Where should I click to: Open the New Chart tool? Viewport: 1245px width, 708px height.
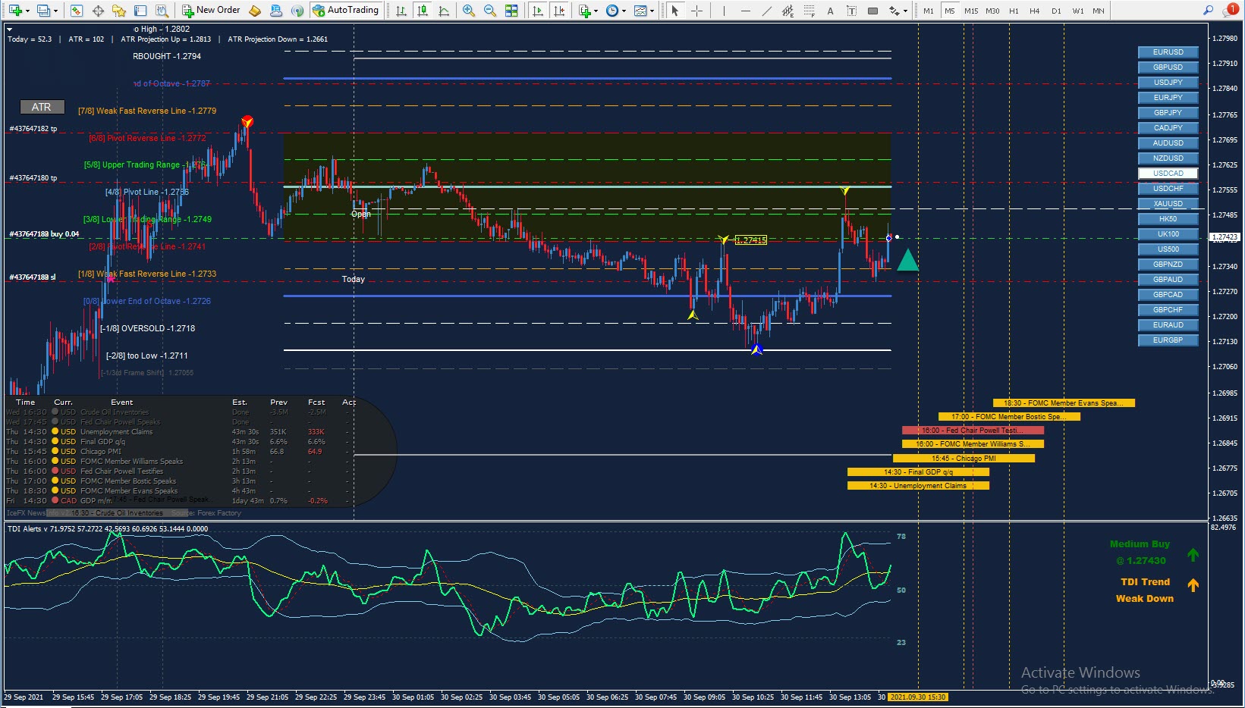tap(15, 11)
